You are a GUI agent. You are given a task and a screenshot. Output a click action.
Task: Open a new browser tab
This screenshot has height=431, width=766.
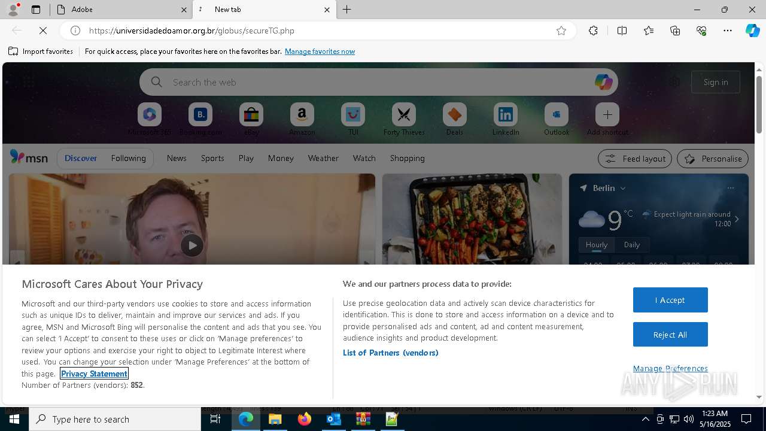click(347, 10)
